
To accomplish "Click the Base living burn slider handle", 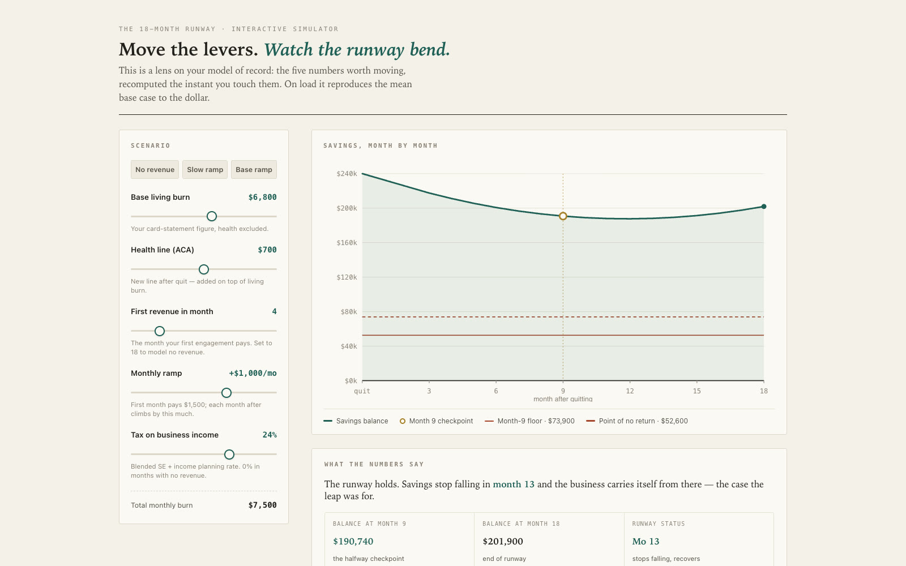I will 212,216.
